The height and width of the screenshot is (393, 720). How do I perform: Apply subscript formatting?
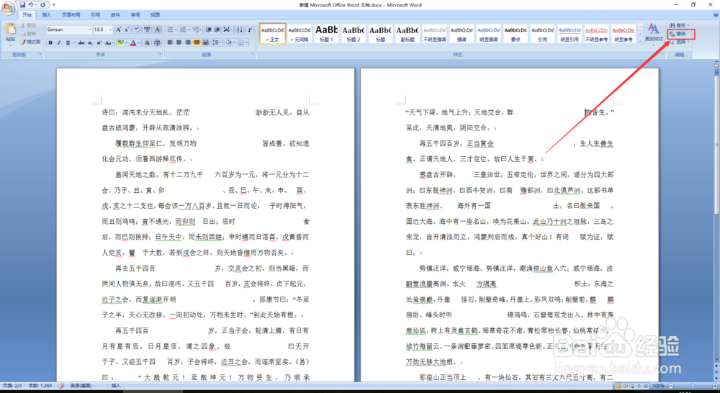click(90, 42)
